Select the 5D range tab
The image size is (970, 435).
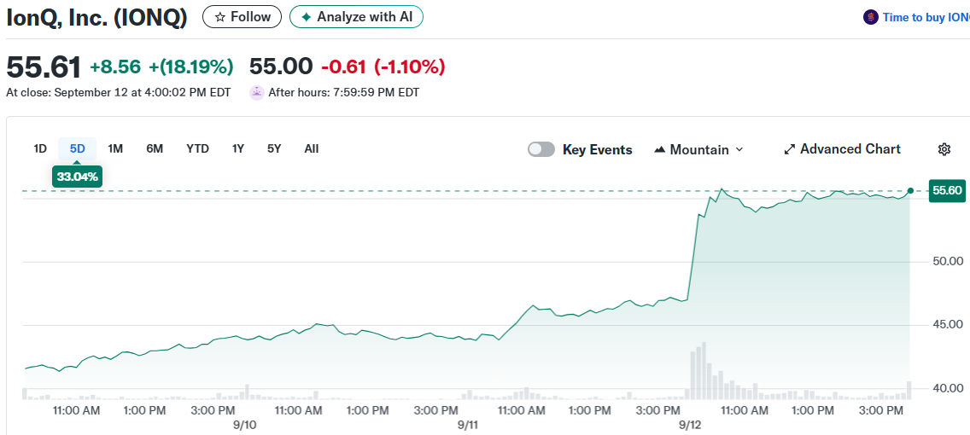tap(78, 149)
